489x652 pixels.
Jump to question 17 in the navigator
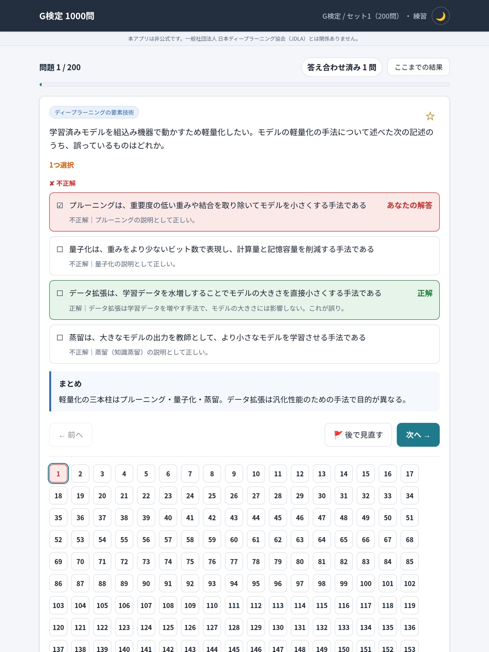(x=410, y=474)
